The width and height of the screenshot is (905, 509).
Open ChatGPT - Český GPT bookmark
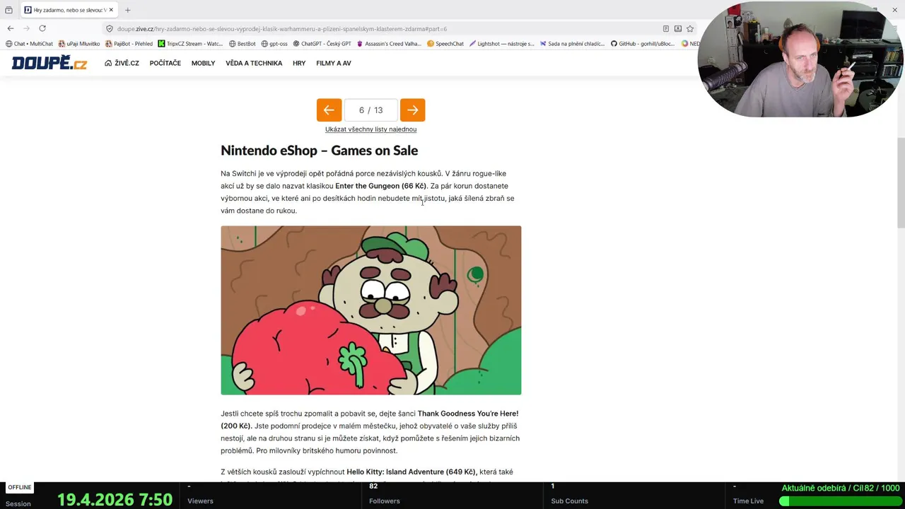click(x=322, y=44)
